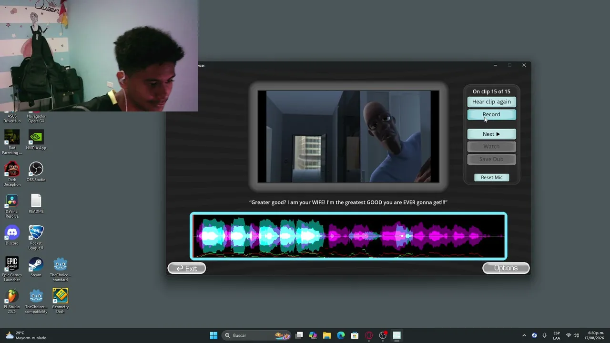Select the README file on desktop
610x343 pixels.
click(x=36, y=204)
